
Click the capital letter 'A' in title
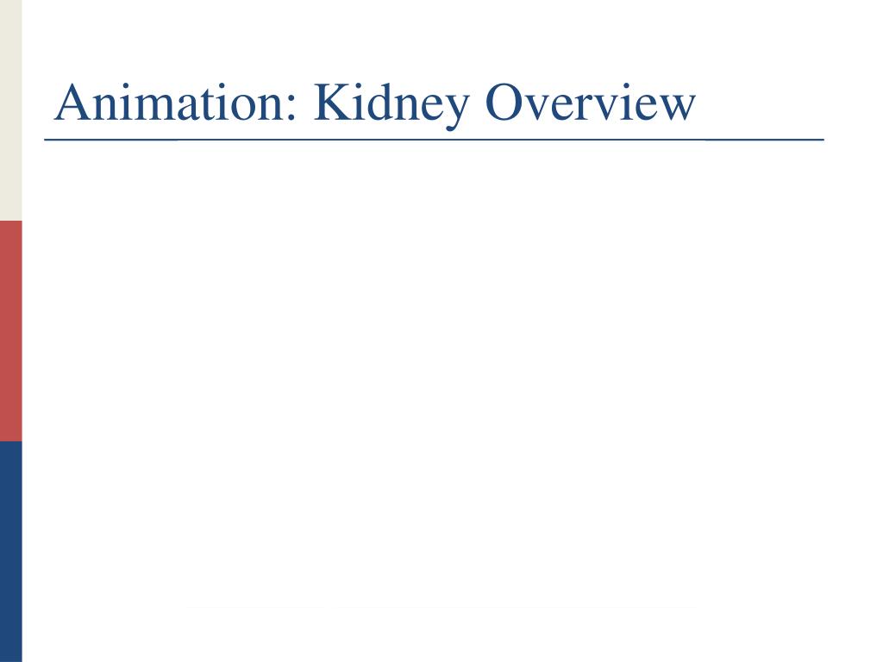[73, 102]
